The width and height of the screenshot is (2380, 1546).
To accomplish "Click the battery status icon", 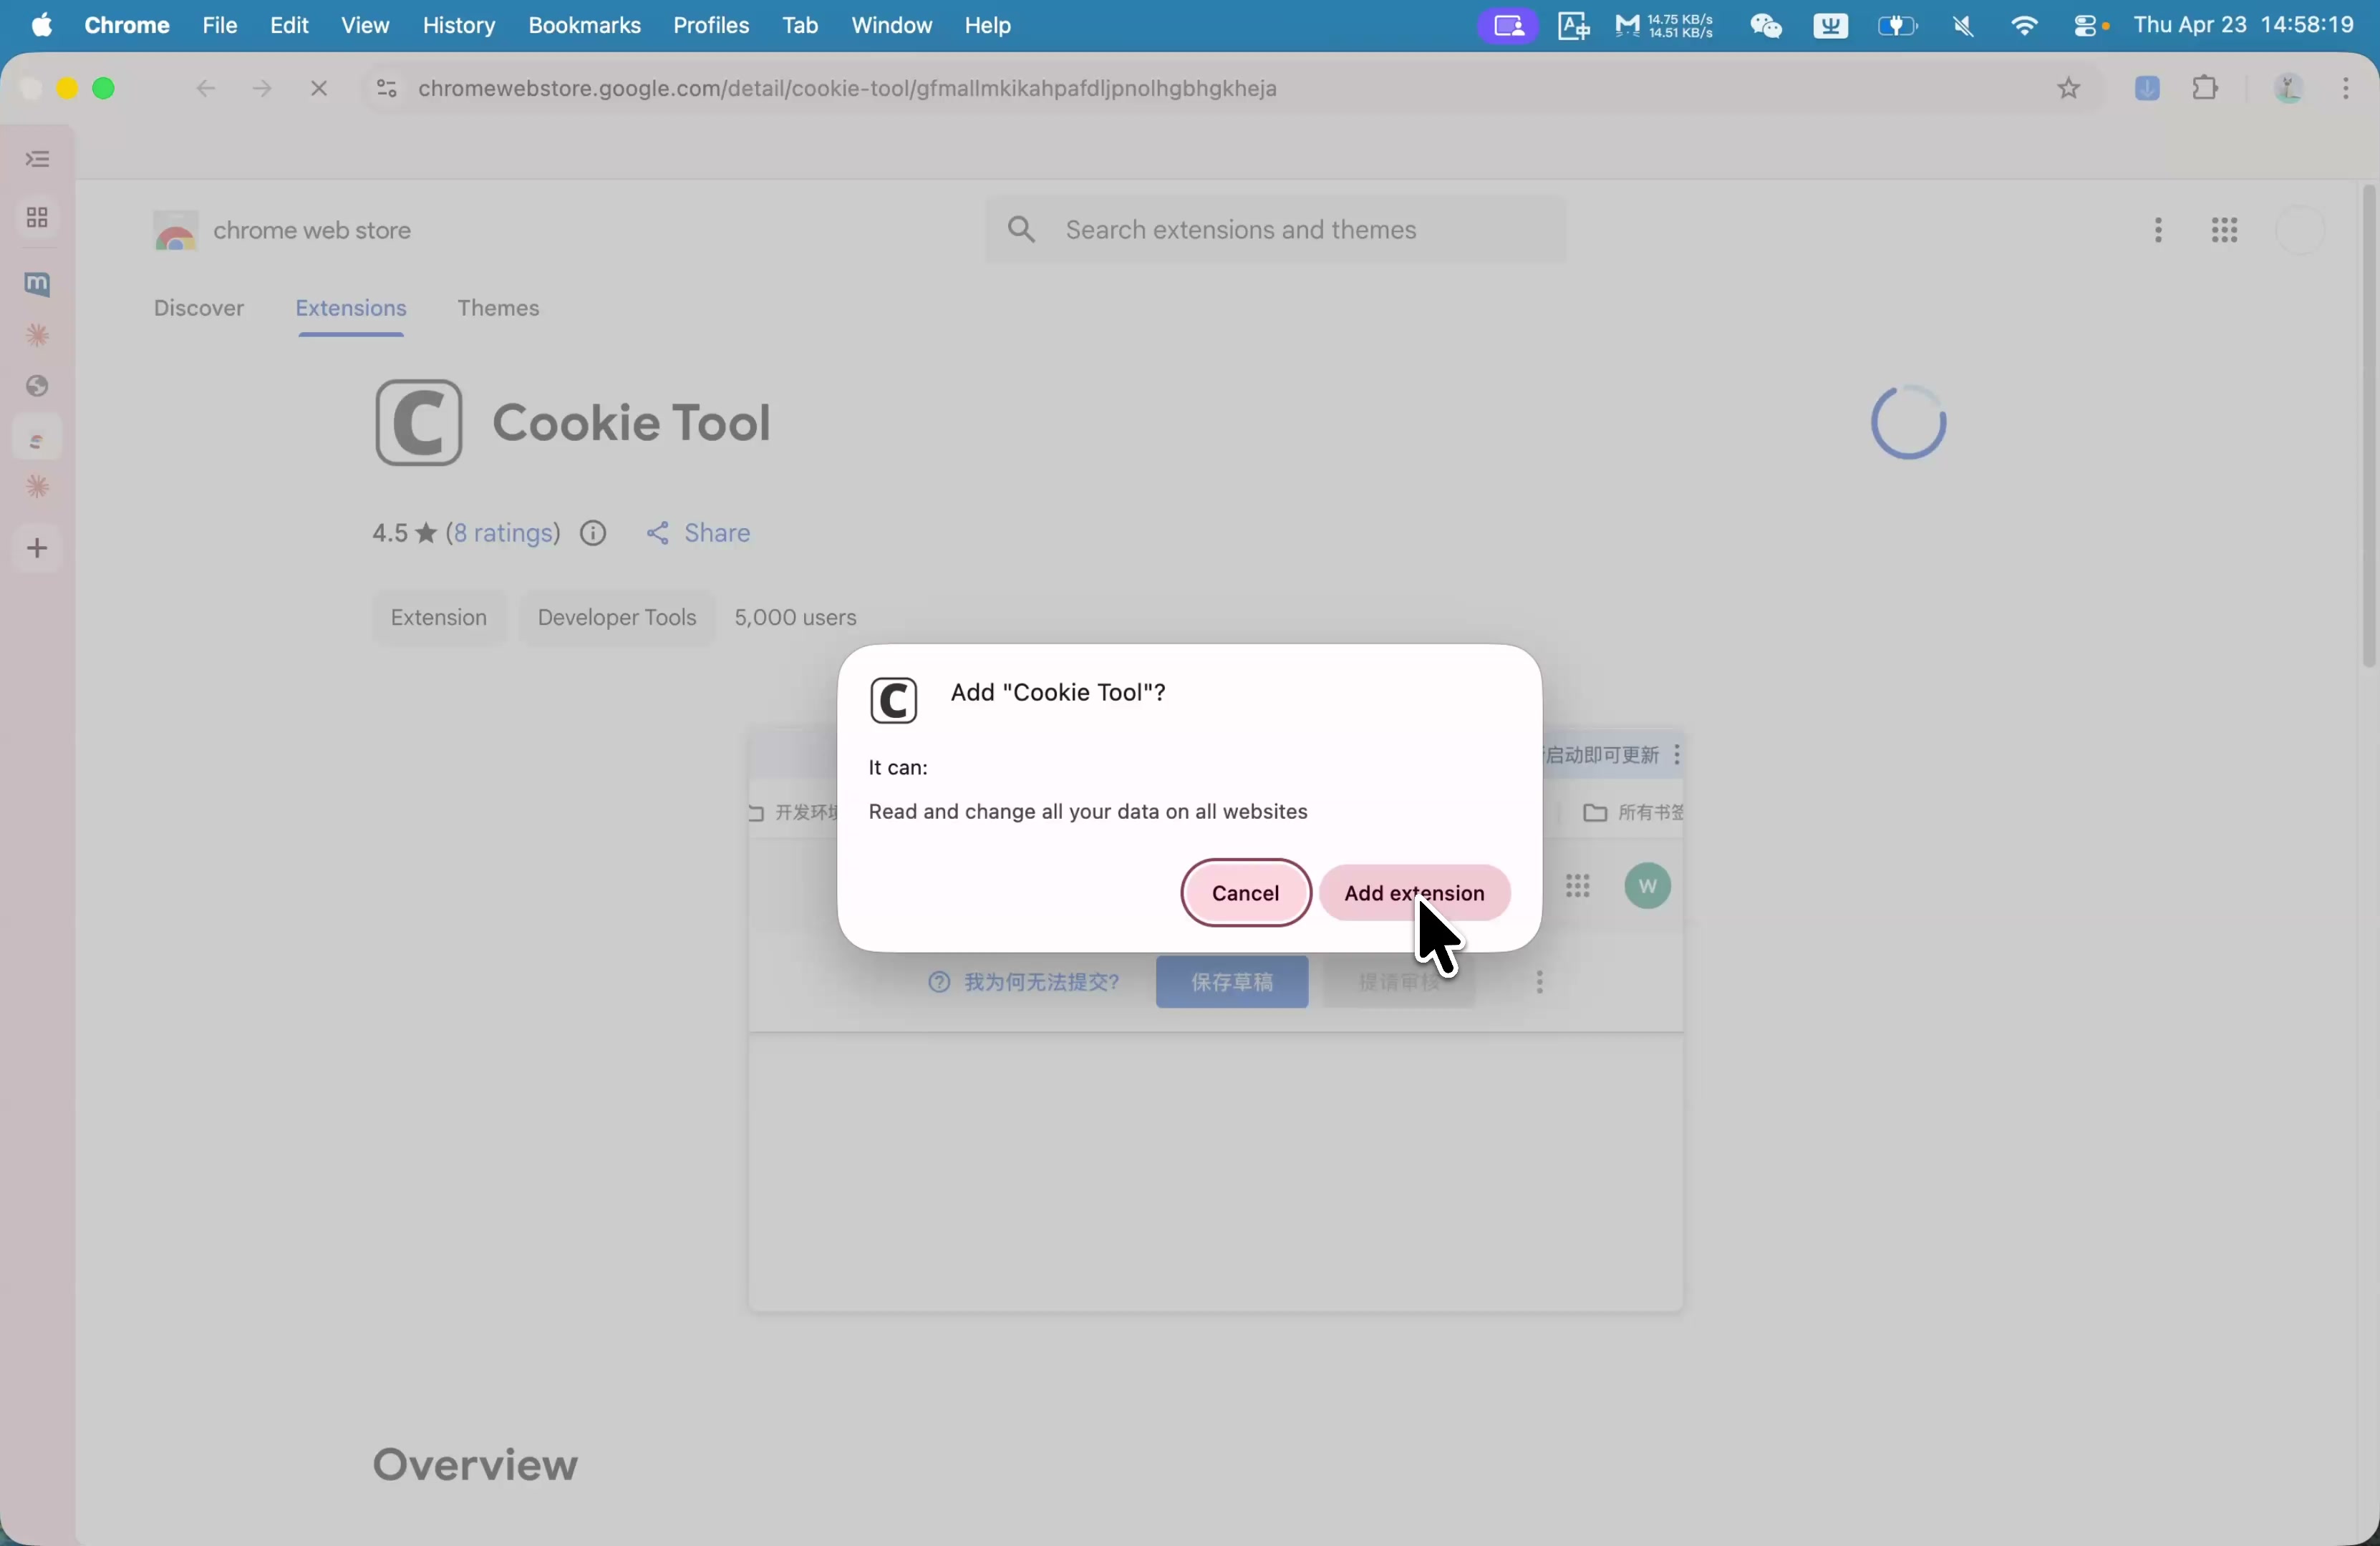I will (1897, 27).
